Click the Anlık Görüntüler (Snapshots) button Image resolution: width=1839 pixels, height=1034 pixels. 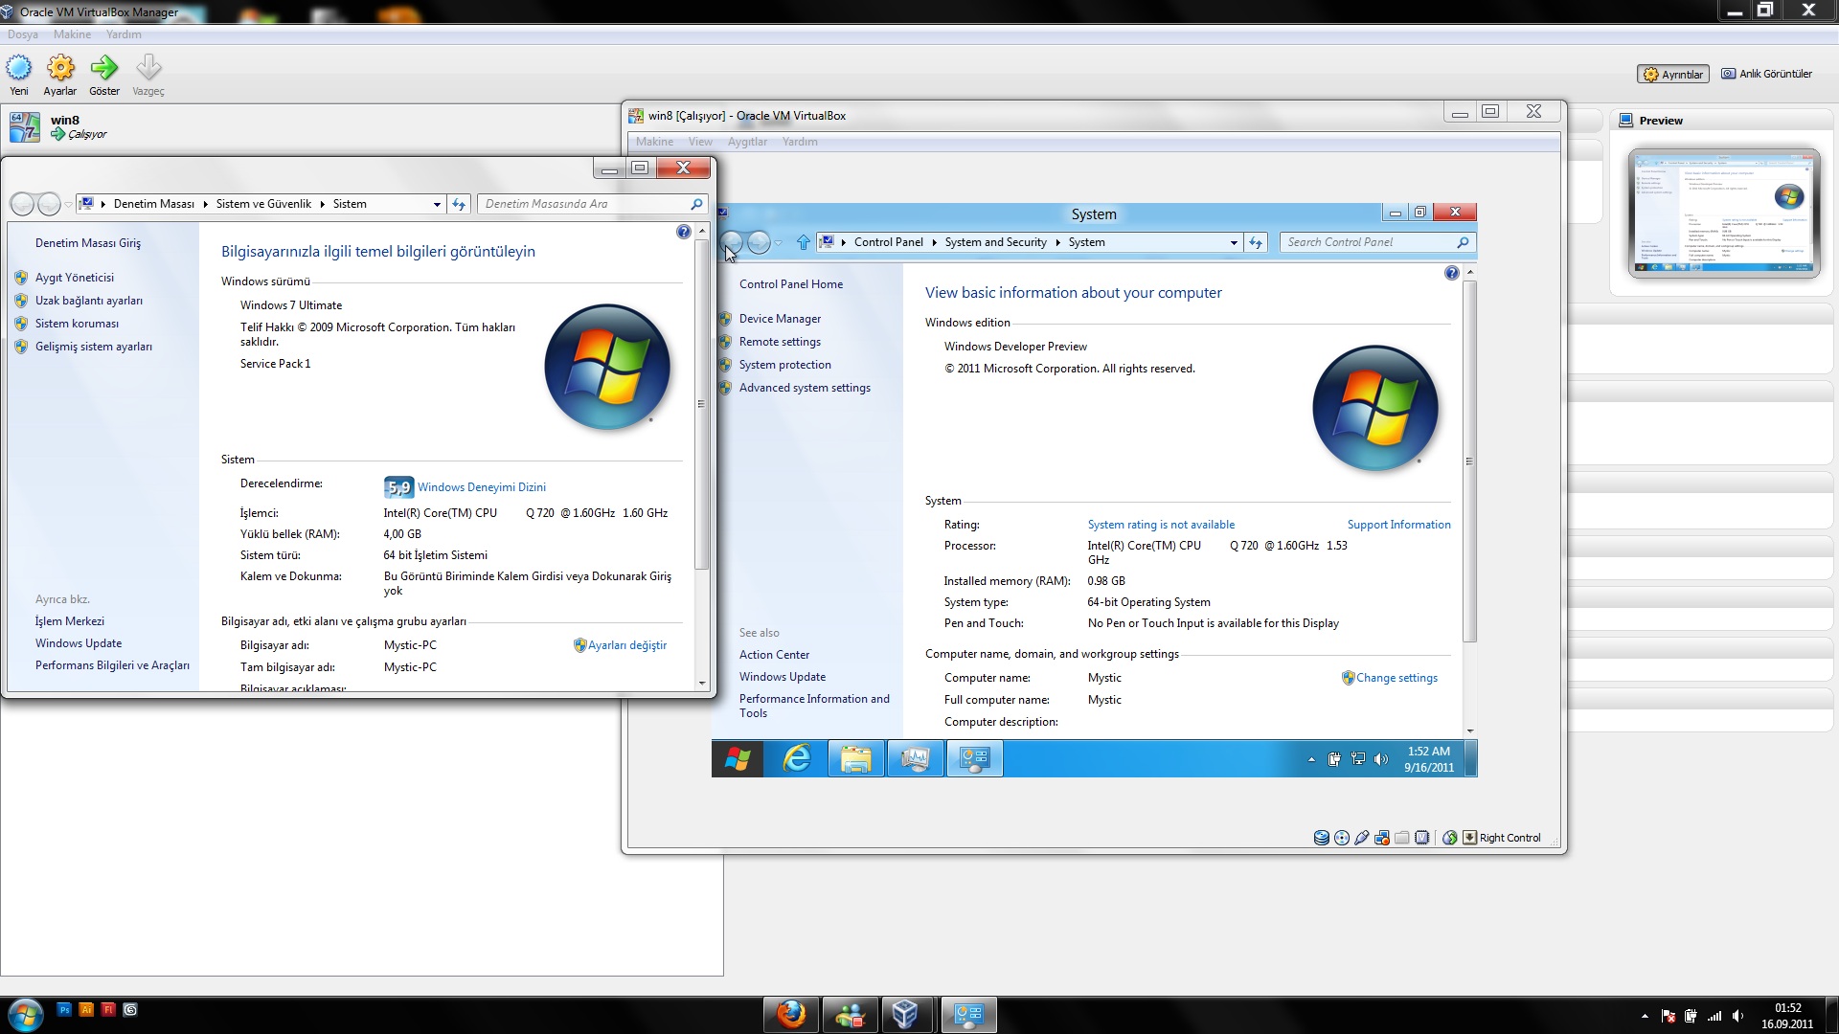pos(1766,74)
